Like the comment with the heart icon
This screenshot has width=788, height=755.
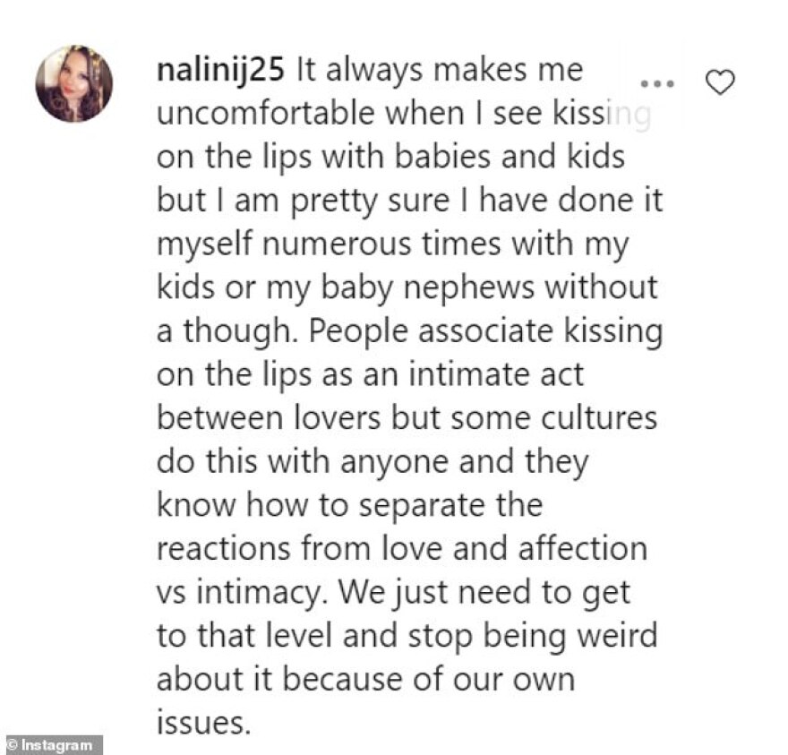(720, 83)
